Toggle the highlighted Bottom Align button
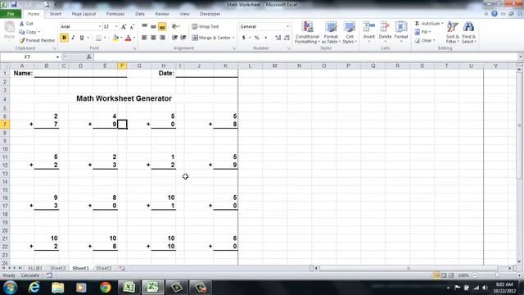The width and height of the screenshot is (524, 295). pos(162,26)
